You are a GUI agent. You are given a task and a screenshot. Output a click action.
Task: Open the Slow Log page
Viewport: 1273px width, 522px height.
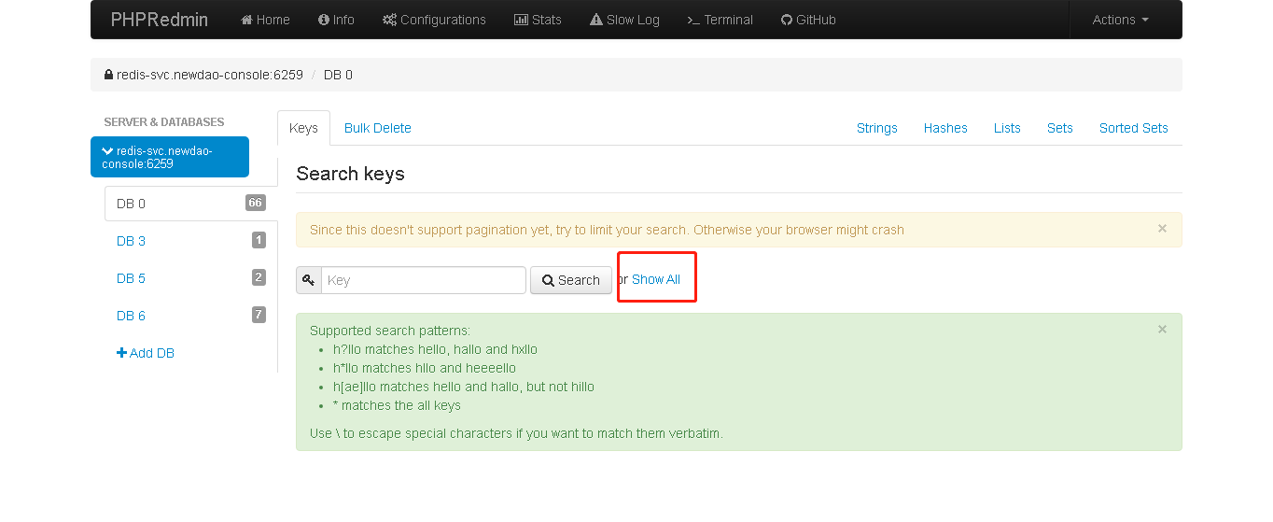click(624, 20)
